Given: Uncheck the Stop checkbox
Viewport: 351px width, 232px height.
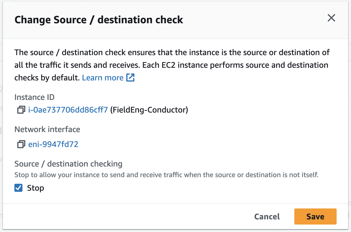Looking at the screenshot, I should point(19,188).
